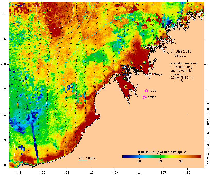Click the '28' colorbar tick label
This screenshot has width=211, height=175.
(x=139, y=161)
